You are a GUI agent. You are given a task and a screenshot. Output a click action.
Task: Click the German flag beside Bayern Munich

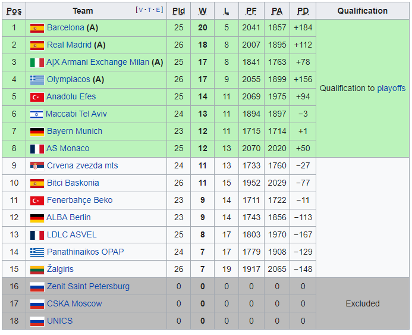coord(37,132)
